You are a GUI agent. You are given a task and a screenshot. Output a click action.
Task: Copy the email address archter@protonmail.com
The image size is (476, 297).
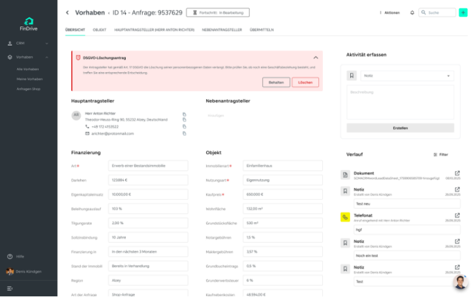click(x=184, y=133)
